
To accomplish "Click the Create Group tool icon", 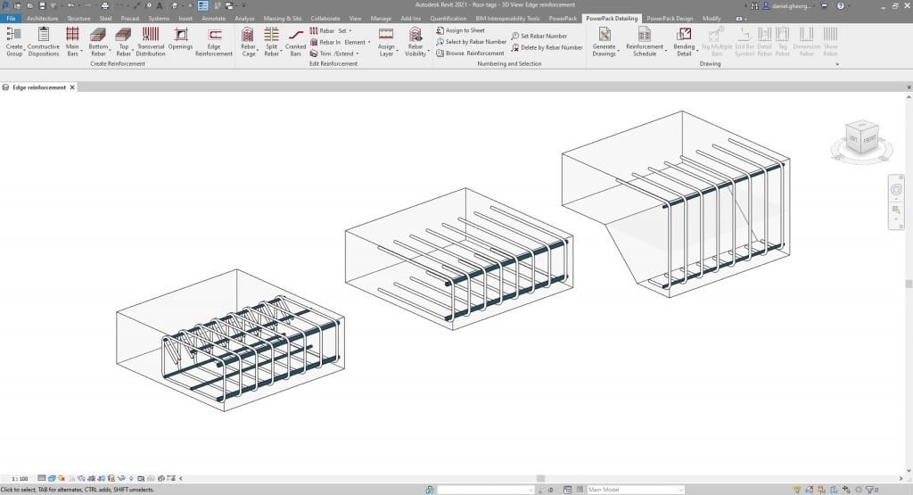I will pyautogui.click(x=14, y=35).
